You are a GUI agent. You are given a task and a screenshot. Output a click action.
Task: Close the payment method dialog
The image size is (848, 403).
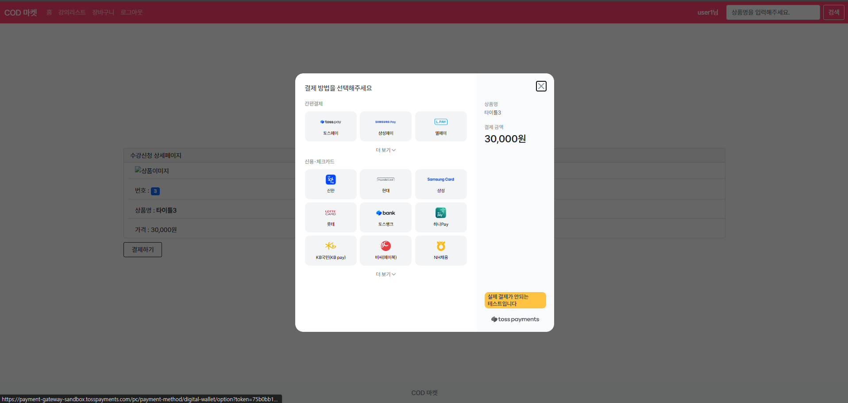tap(541, 86)
